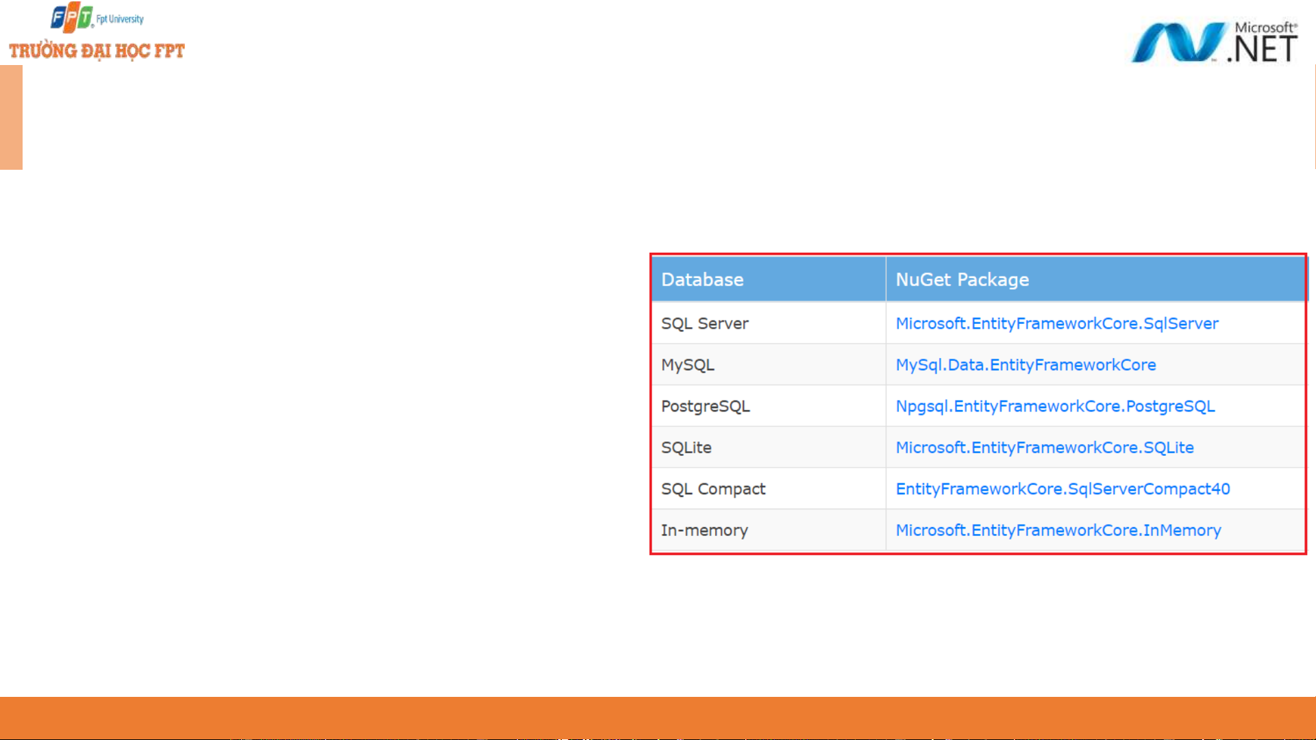
Task: Open Microsoft.EntityFrameworkCore.SqlServer package link
Action: pos(1056,324)
